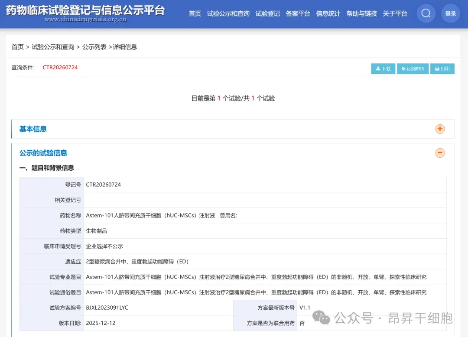Screen dimensions: 468x337
Task: Click the 登录 login button
Action: 450,13
